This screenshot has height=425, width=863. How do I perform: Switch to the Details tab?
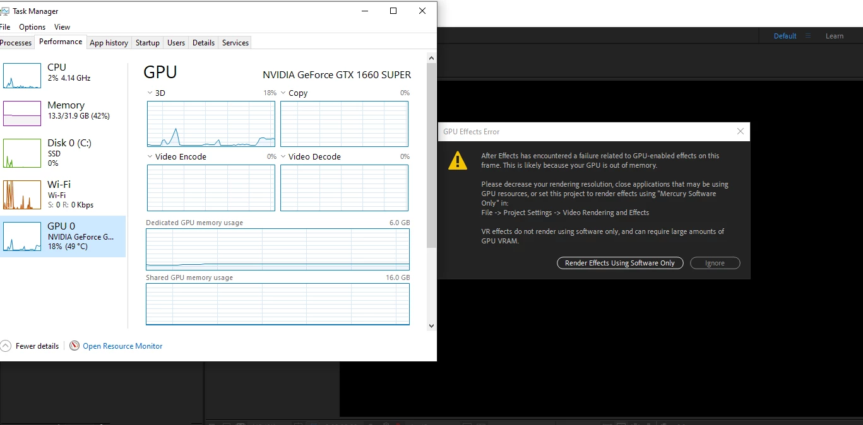(203, 43)
